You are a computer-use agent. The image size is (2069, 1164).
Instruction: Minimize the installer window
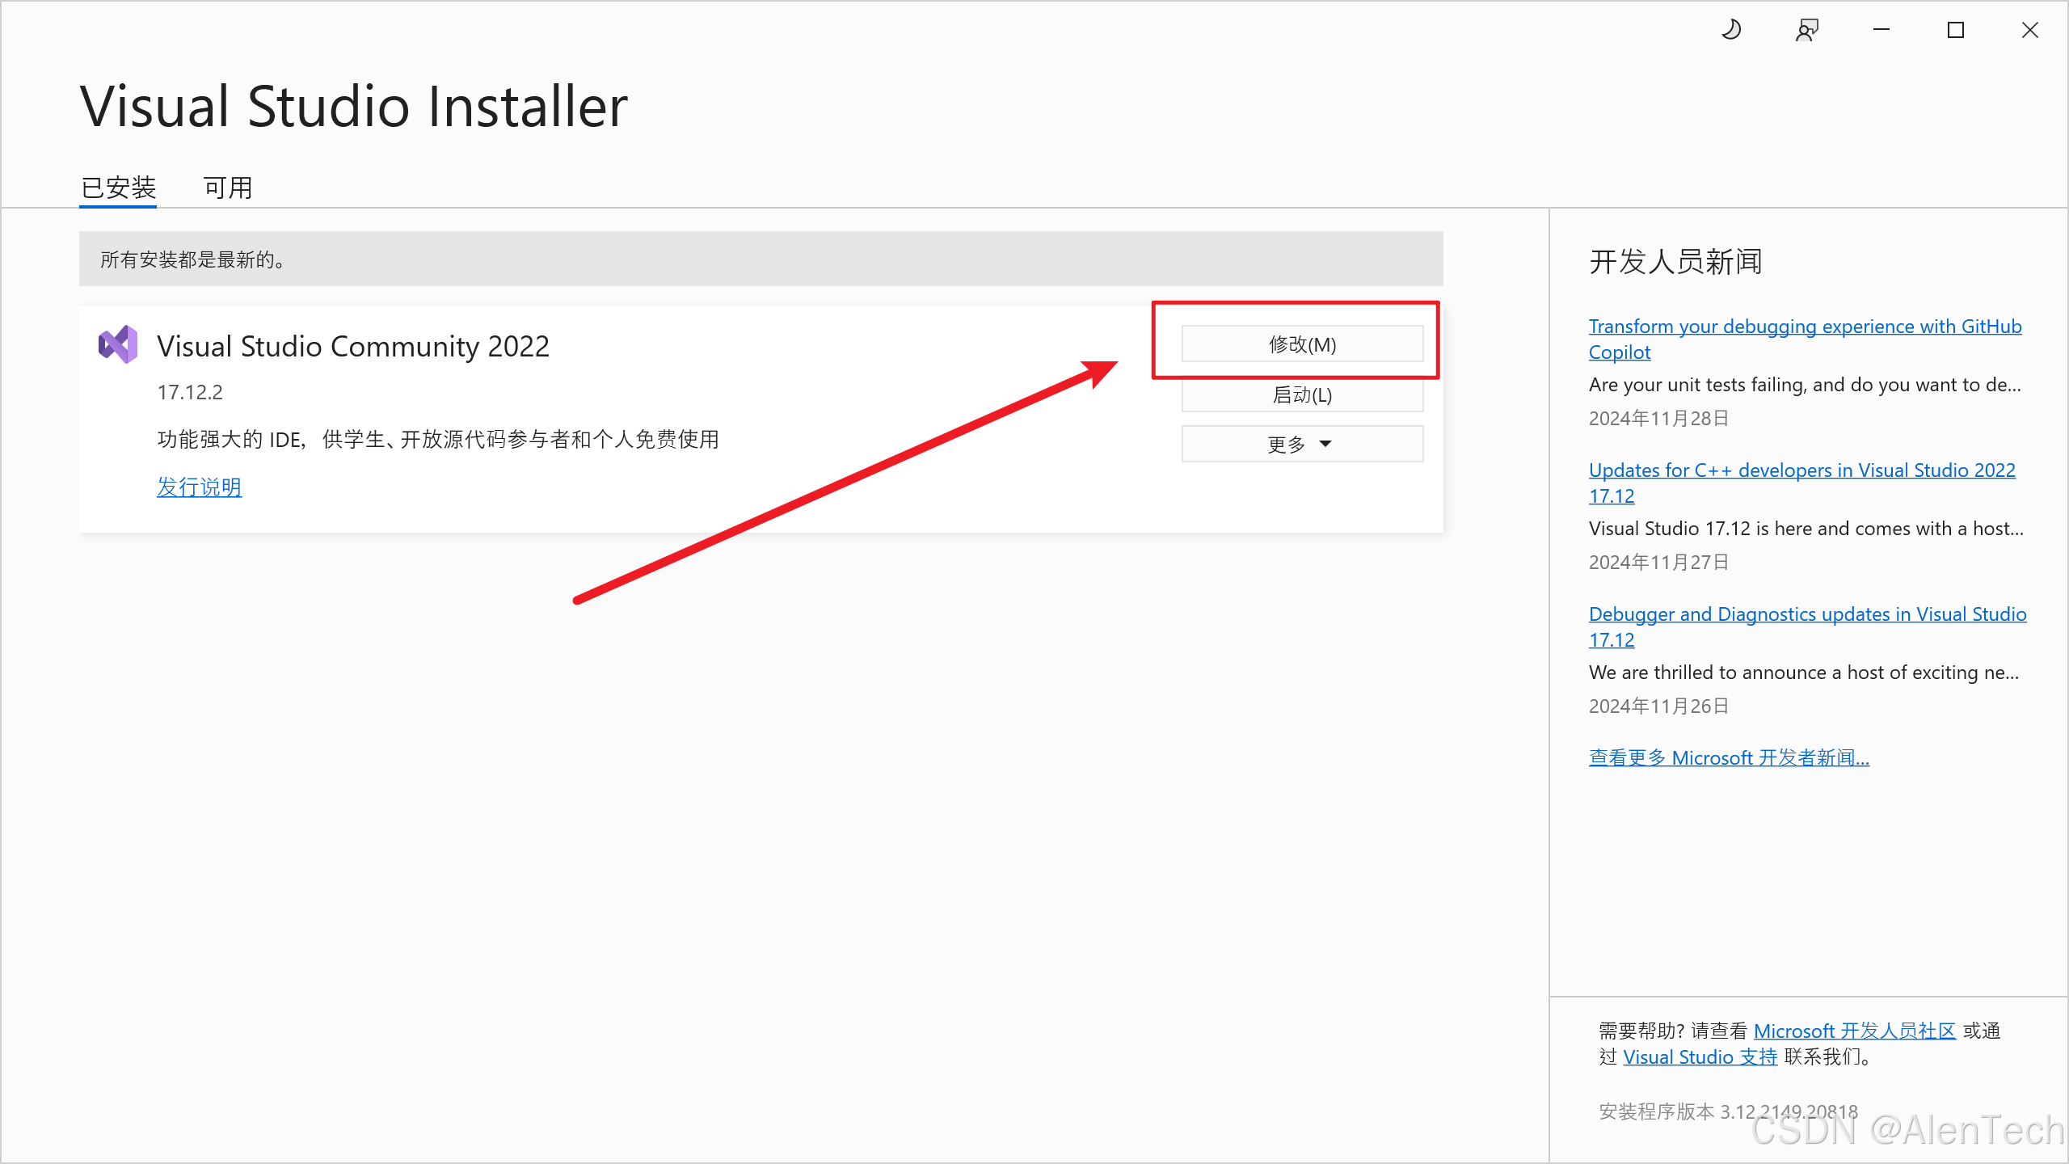tap(1881, 31)
